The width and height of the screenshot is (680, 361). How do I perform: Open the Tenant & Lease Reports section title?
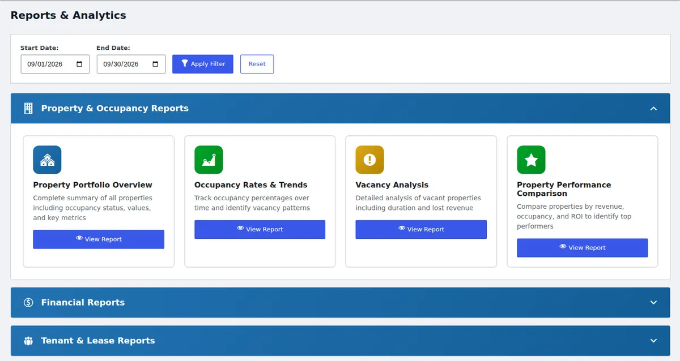pyautogui.click(x=97, y=341)
